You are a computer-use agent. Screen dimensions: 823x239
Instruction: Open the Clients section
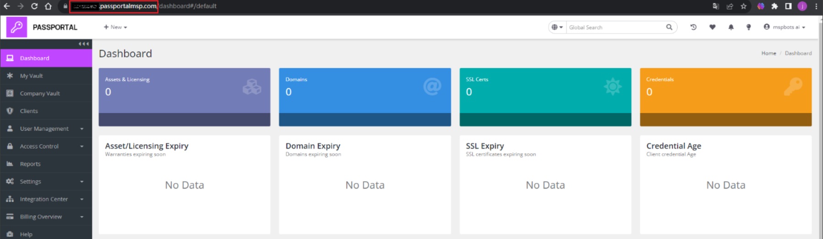pos(46,111)
